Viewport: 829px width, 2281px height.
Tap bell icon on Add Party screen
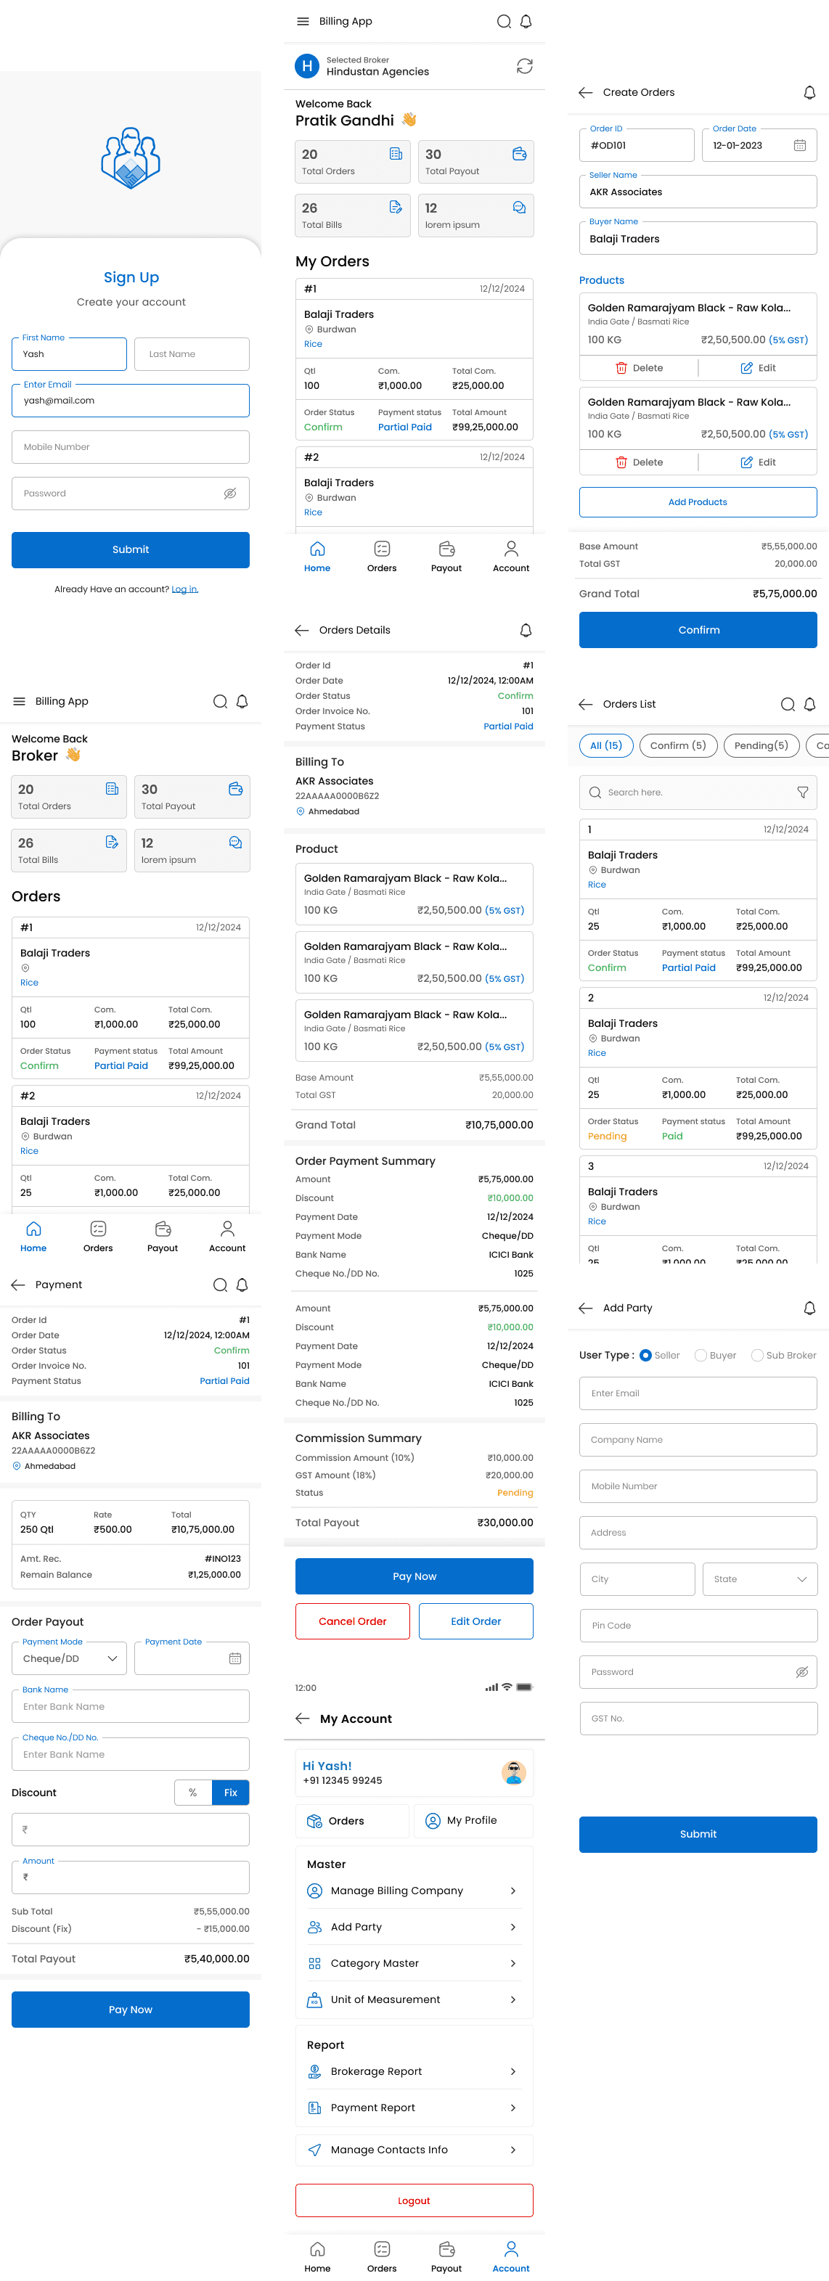coord(809,1309)
